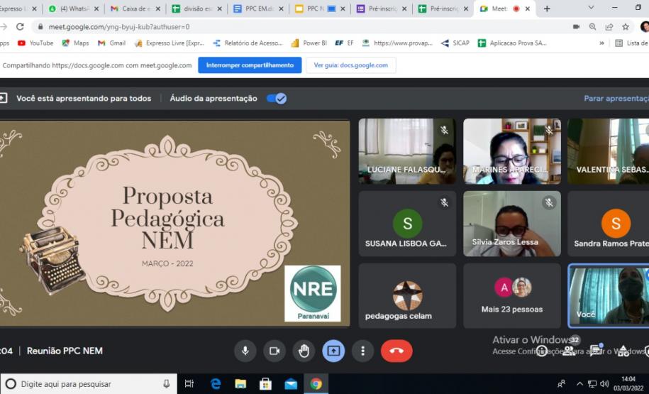This screenshot has width=649, height=394.
Task: Turn off the camera in Meet
Action: 274,351
